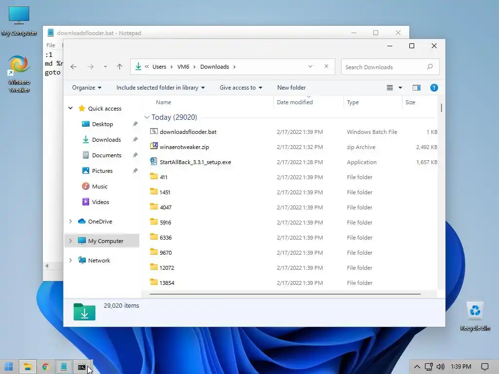Collapse the Quick access tree
Image resolution: width=499 pixels, height=374 pixels.
pyautogui.click(x=71, y=109)
